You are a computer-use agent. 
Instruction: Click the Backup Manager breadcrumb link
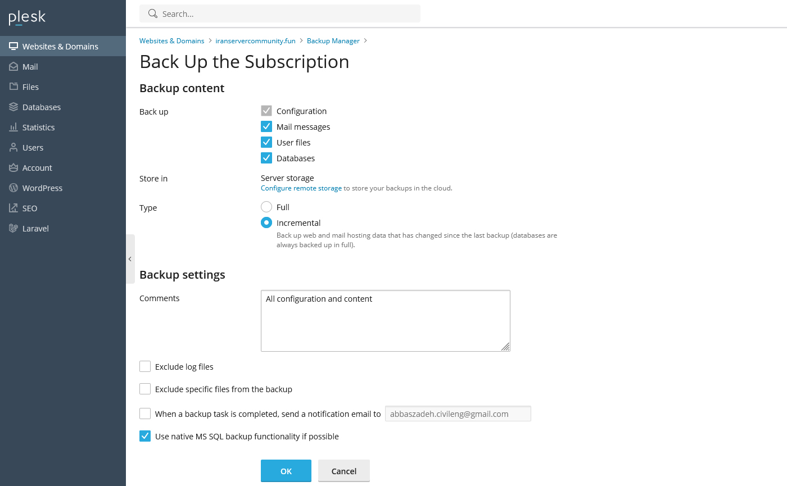pyautogui.click(x=333, y=41)
